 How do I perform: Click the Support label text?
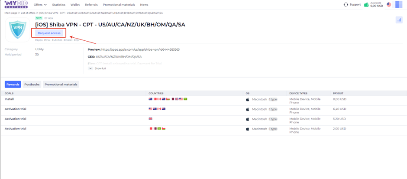coord(355,5)
